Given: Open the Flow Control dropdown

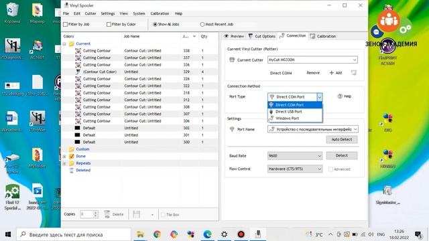Looking at the screenshot, I should pos(295,169).
